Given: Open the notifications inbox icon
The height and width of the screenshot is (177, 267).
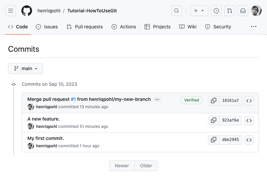Looking at the screenshot, I should [x=243, y=11].
